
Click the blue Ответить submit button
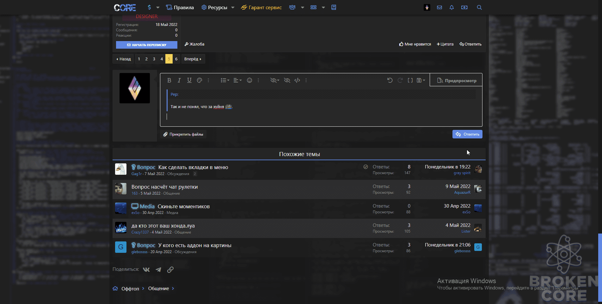pos(467,134)
